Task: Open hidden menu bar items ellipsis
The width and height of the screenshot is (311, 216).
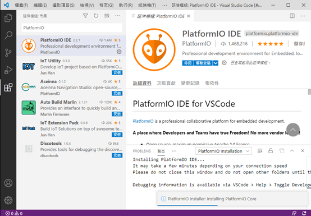Action: (164, 5)
